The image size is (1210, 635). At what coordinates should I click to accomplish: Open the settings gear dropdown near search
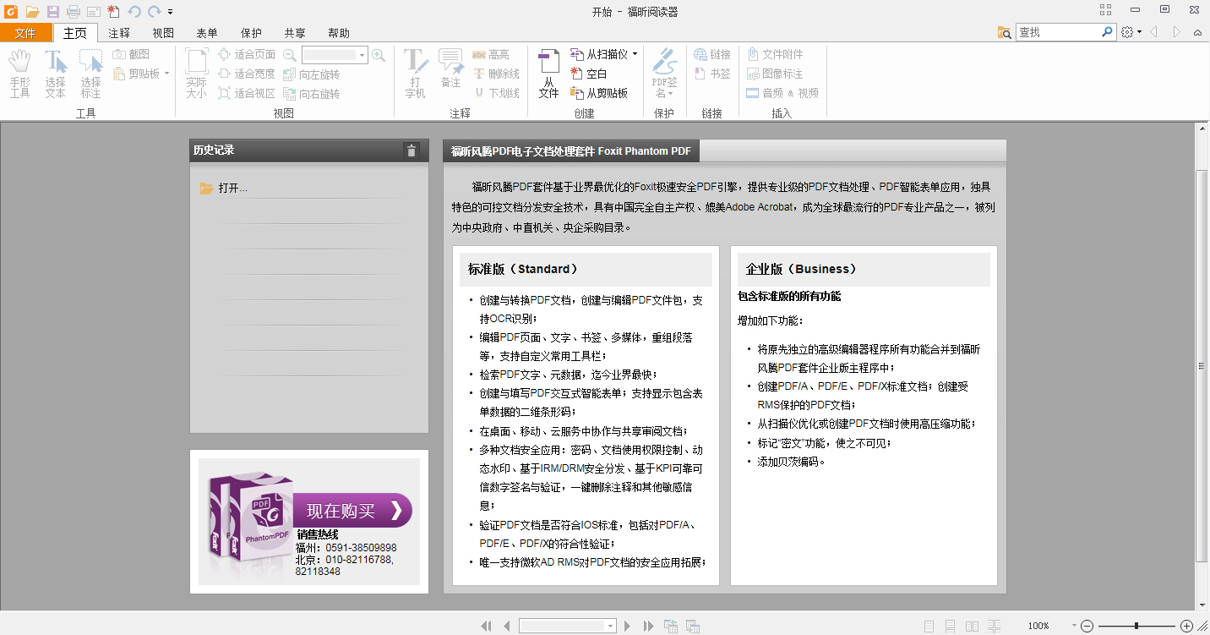tap(1131, 32)
